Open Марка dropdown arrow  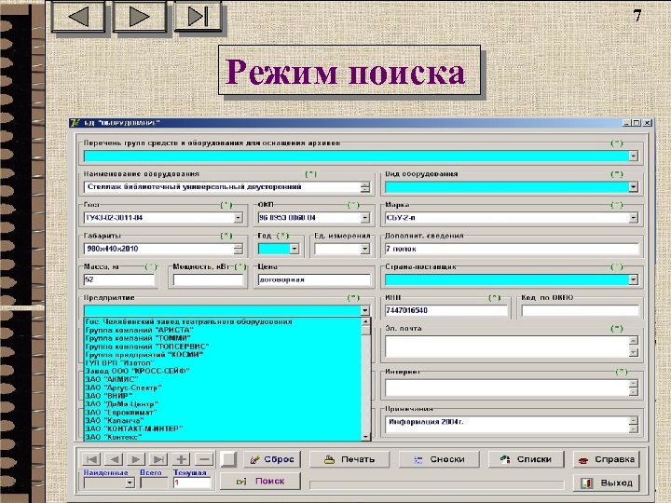pyautogui.click(x=634, y=218)
